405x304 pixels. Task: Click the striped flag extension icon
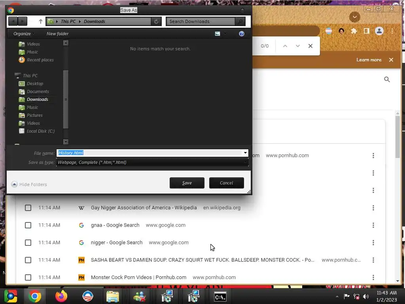tap(329, 31)
